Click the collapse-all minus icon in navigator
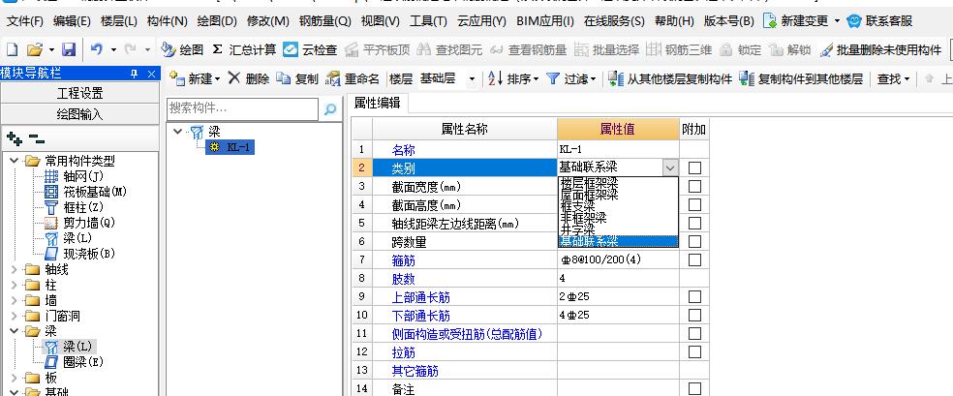This screenshot has width=953, height=396. coord(37,139)
